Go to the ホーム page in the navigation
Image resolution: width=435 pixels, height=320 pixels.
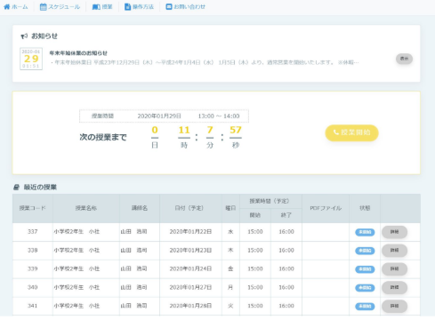(16, 7)
